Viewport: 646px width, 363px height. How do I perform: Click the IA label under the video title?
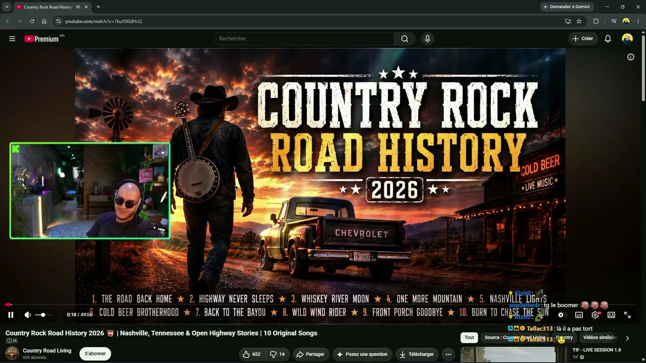pos(11,341)
